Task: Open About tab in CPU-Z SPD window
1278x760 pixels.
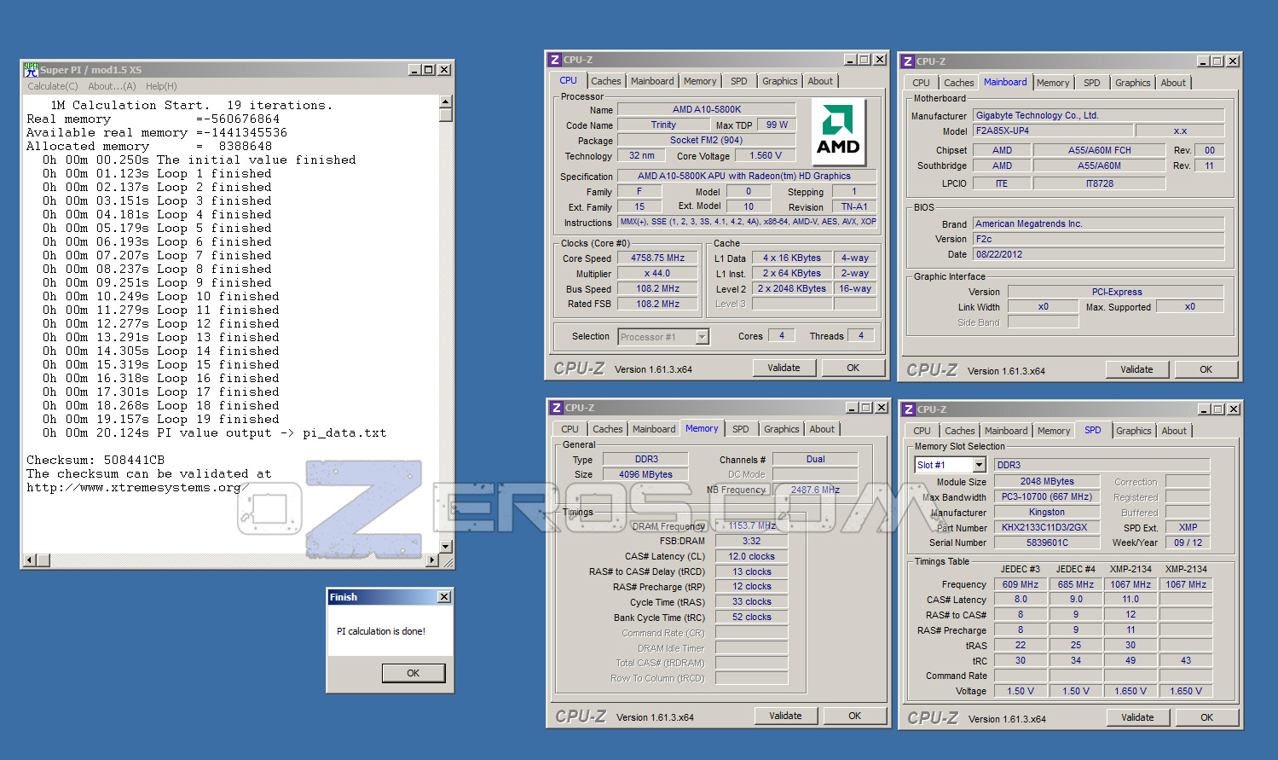Action: coord(1174,431)
